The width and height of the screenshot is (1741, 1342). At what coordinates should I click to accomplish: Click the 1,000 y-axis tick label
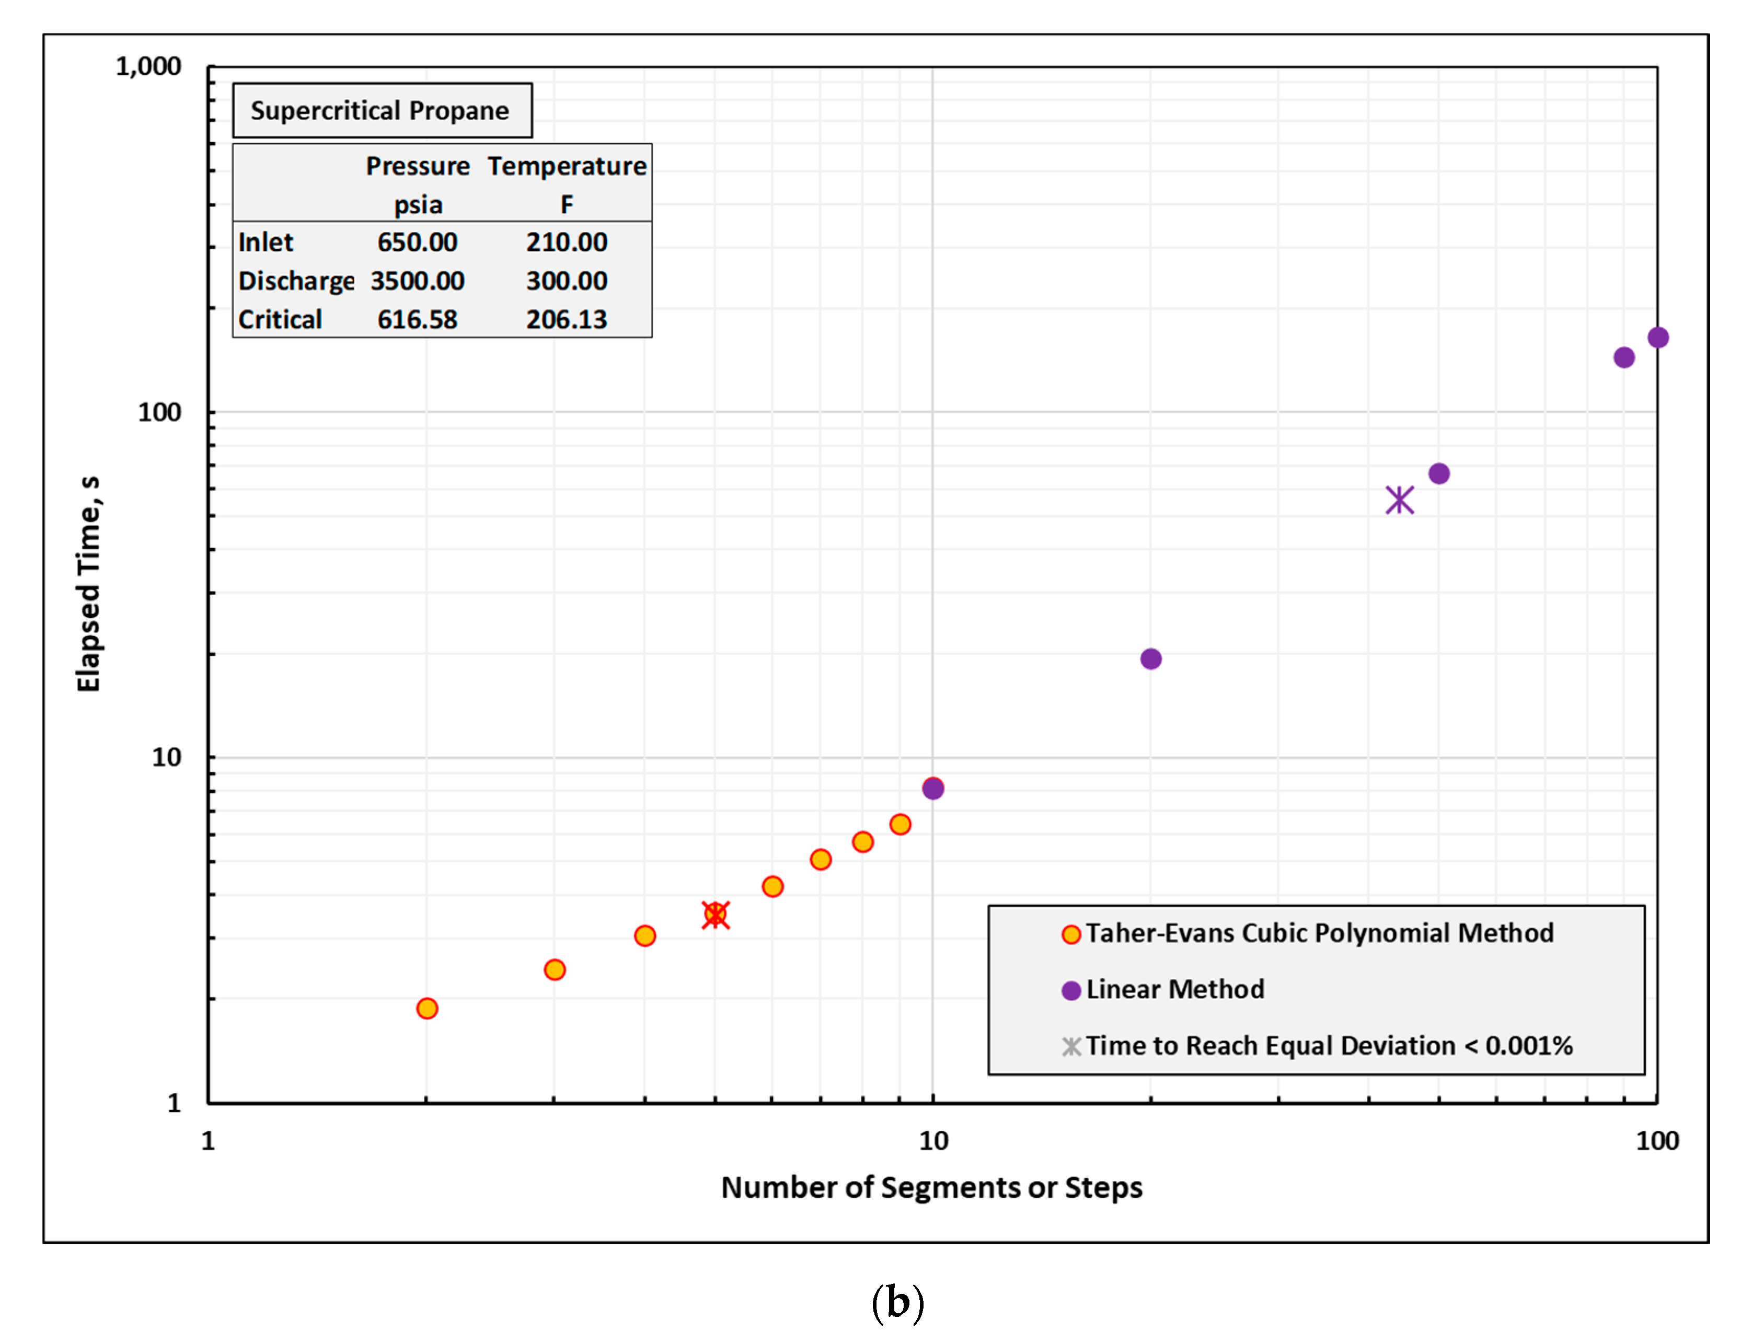click(x=148, y=67)
